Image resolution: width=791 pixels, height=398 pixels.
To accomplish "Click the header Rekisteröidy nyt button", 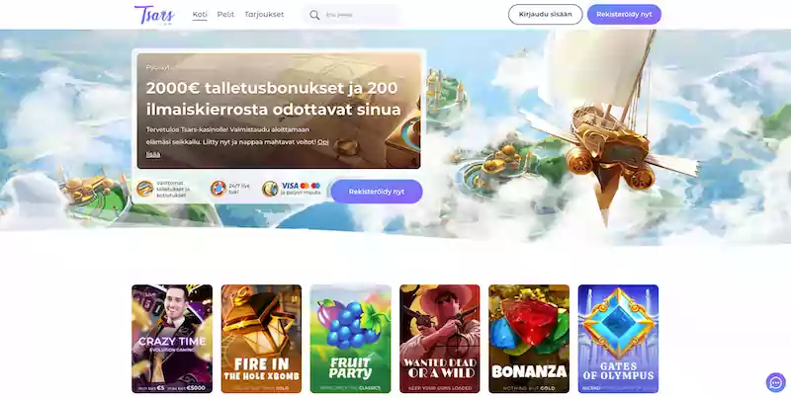I will [624, 14].
